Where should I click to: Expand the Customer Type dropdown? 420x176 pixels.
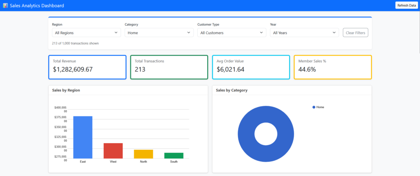pyautogui.click(x=232, y=33)
